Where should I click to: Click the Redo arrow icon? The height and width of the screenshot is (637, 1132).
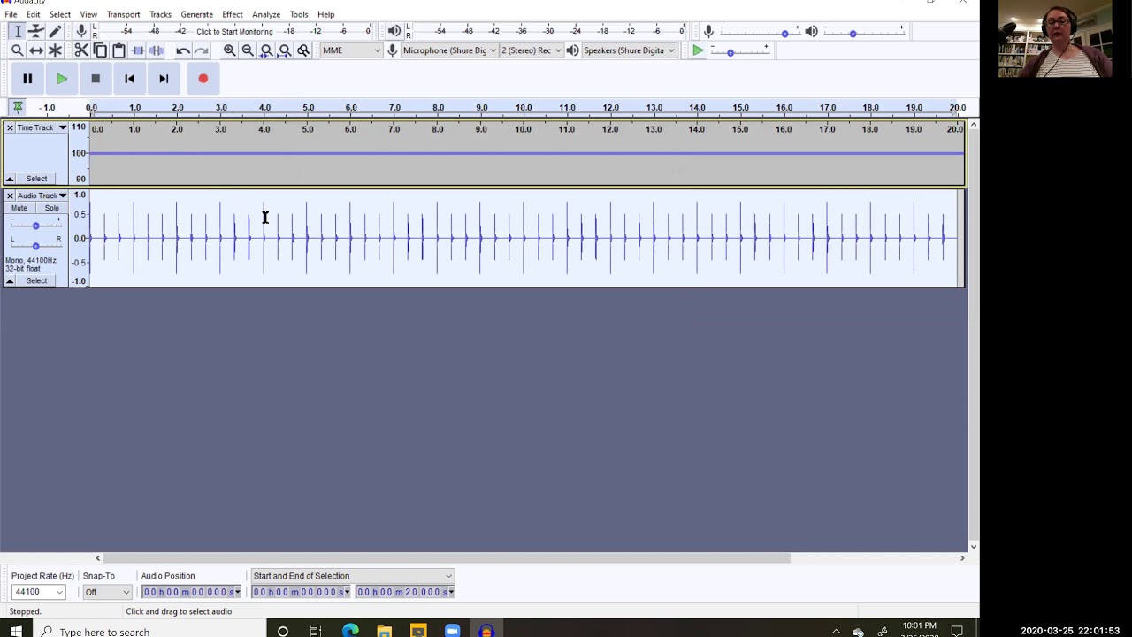click(x=201, y=50)
